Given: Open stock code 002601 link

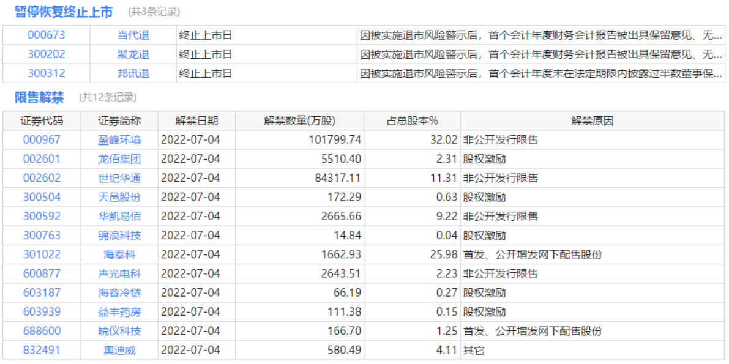Looking at the screenshot, I should pos(42,159).
